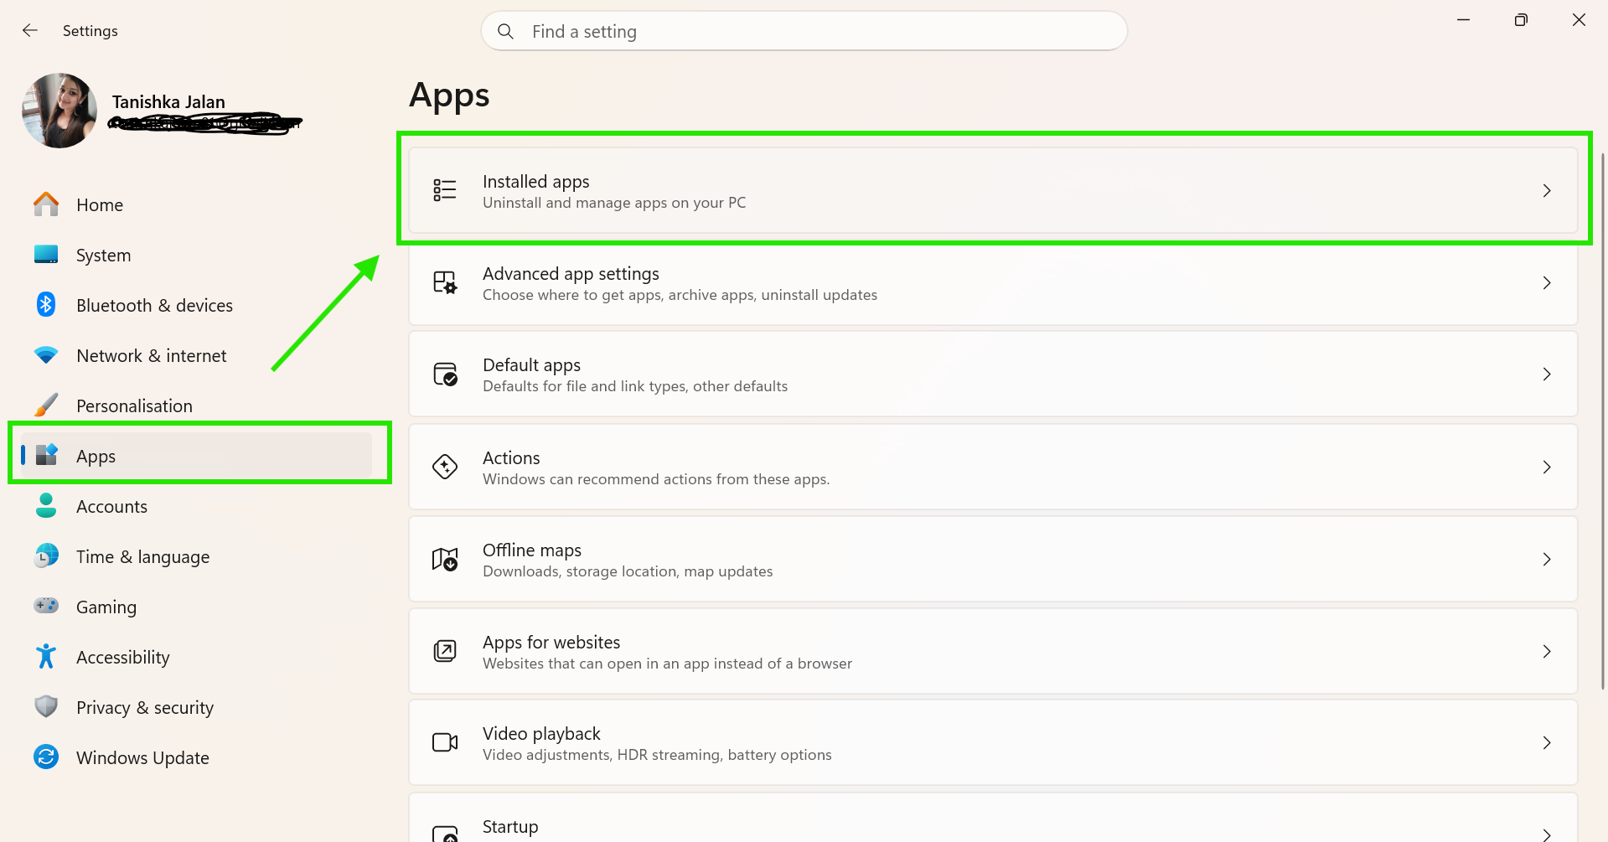Select Network & internet
Image resolution: width=1608 pixels, height=842 pixels.
tap(194, 355)
